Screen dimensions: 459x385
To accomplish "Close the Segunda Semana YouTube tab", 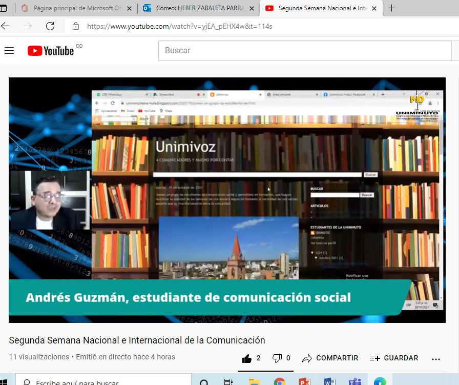I will tap(374, 9).
